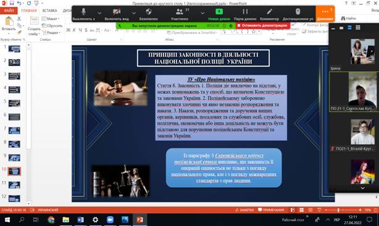Viewport: 379px width, 226px height.
Task: Start video using Zoom camera icon
Action: (117, 14)
